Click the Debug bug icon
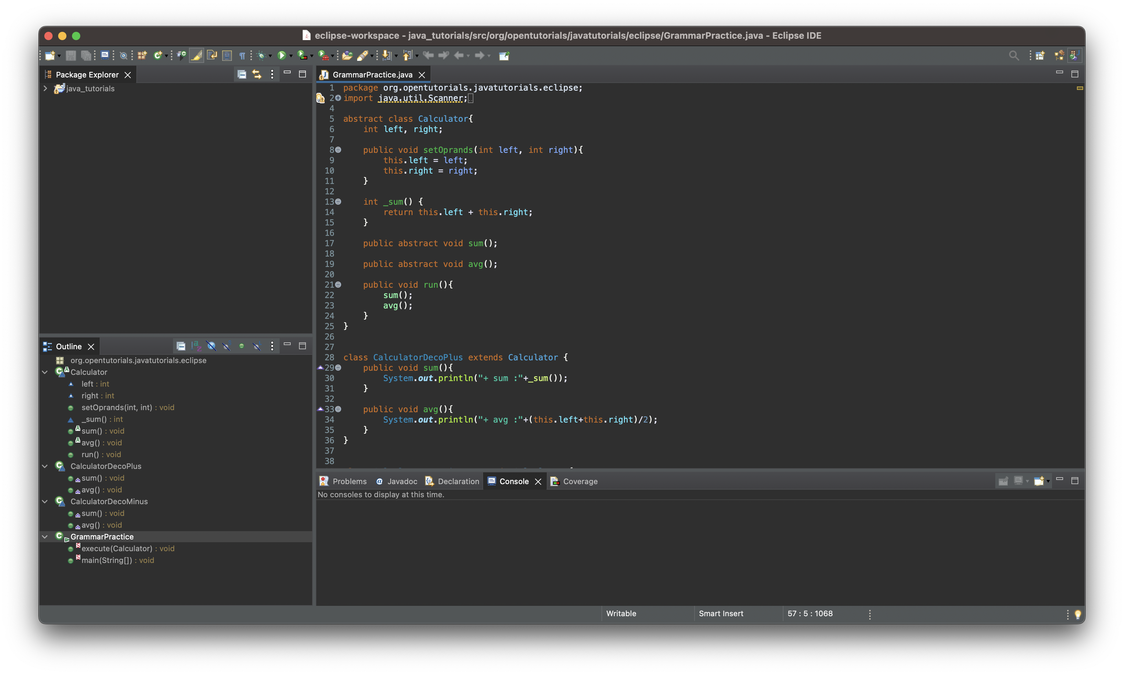This screenshot has height=675, width=1124. coord(261,55)
